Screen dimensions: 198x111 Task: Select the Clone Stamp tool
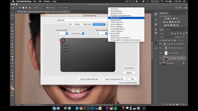[12, 44]
